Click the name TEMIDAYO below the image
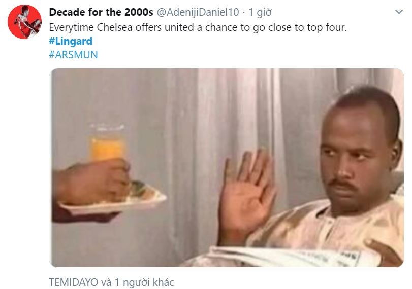 click(74, 282)
